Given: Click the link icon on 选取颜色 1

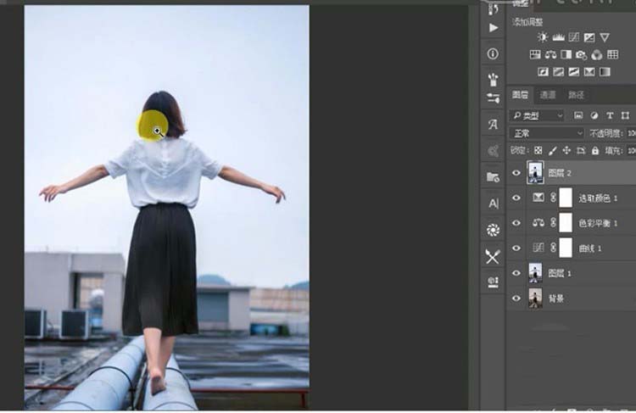Looking at the screenshot, I should coord(553,198).
